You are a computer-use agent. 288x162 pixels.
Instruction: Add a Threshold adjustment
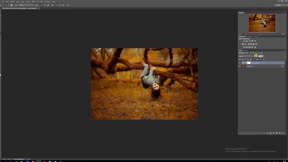click(249, 47)
